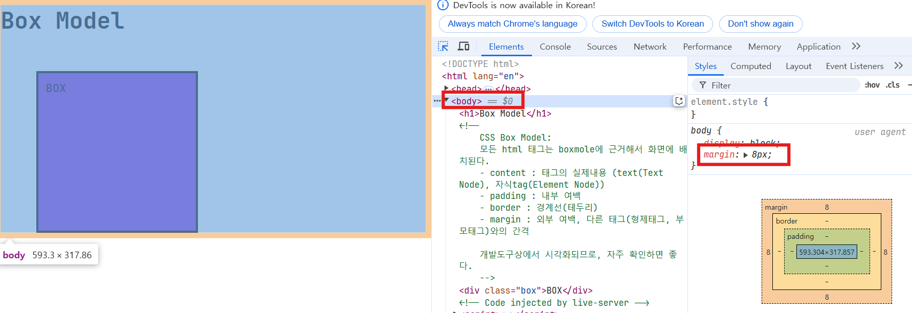
Task: Click the top margin value 8 in box model
Action: (827, 207)
